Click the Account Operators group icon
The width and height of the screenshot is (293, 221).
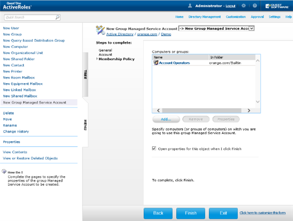(x=156, y=63)
